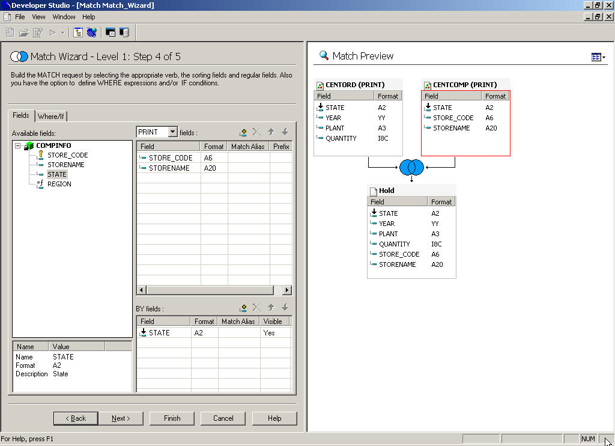Open the View menu
The width and height of the screenshot is (615, 446).
coord(38,17)
